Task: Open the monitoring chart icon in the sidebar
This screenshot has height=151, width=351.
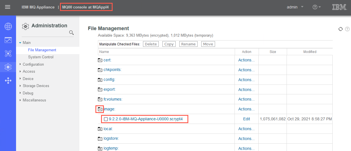Action: (8, 40)
